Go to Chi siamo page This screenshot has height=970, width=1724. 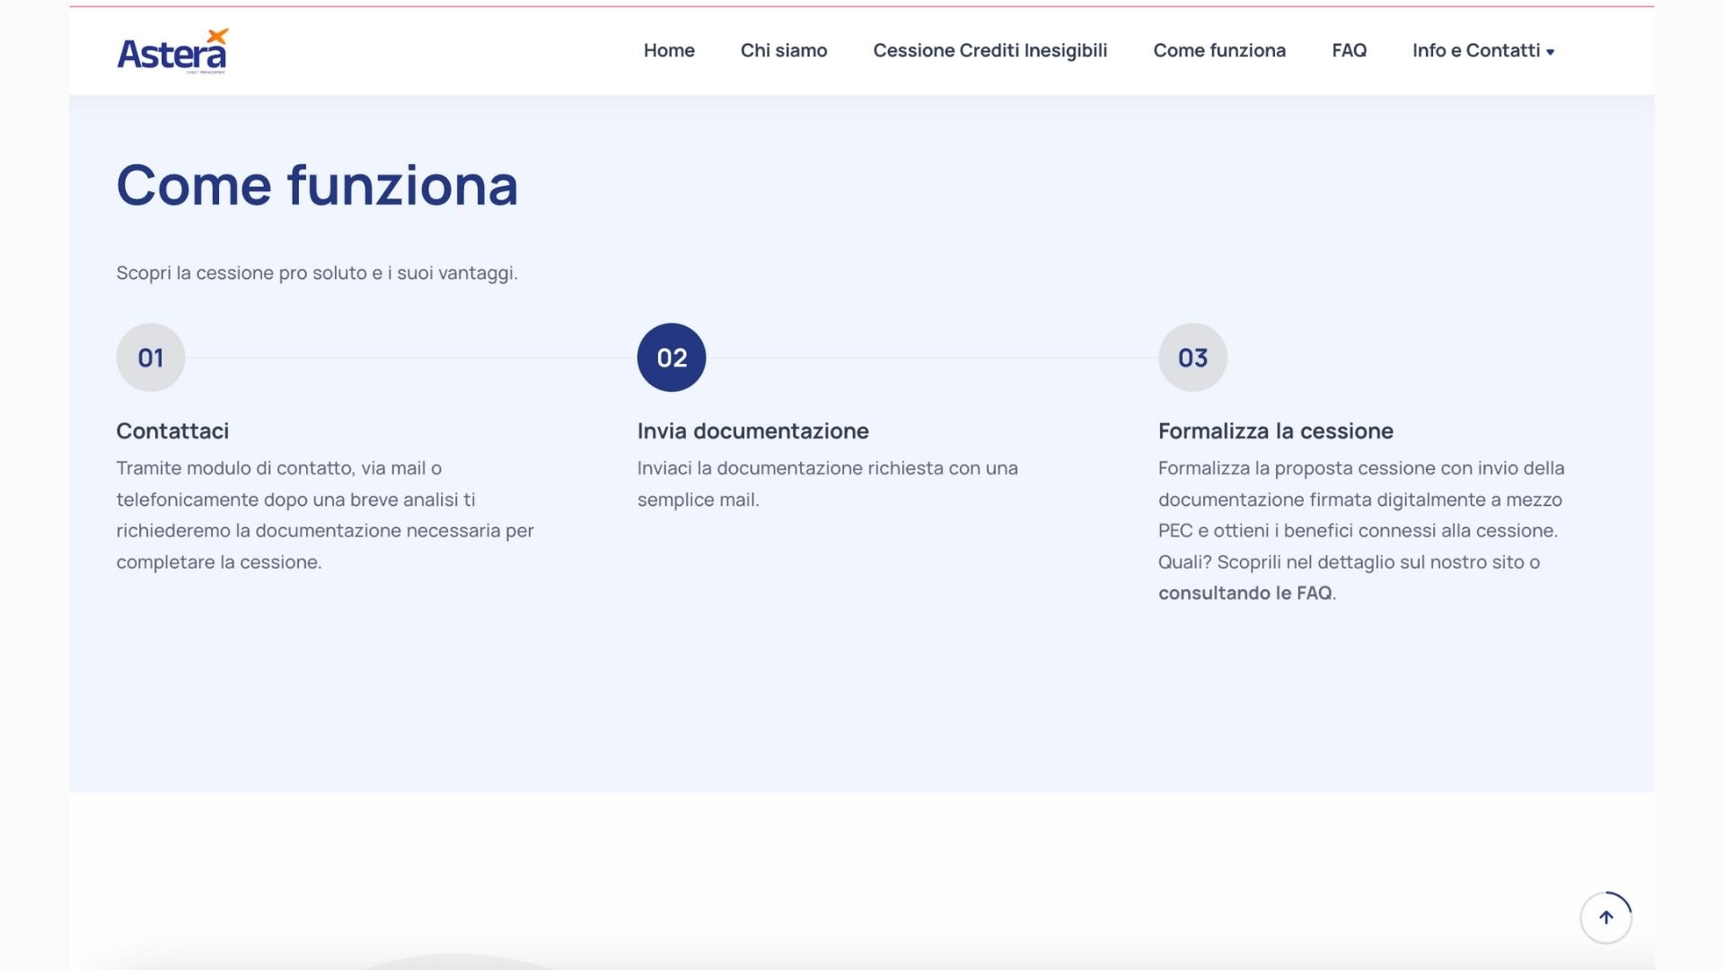784,50
